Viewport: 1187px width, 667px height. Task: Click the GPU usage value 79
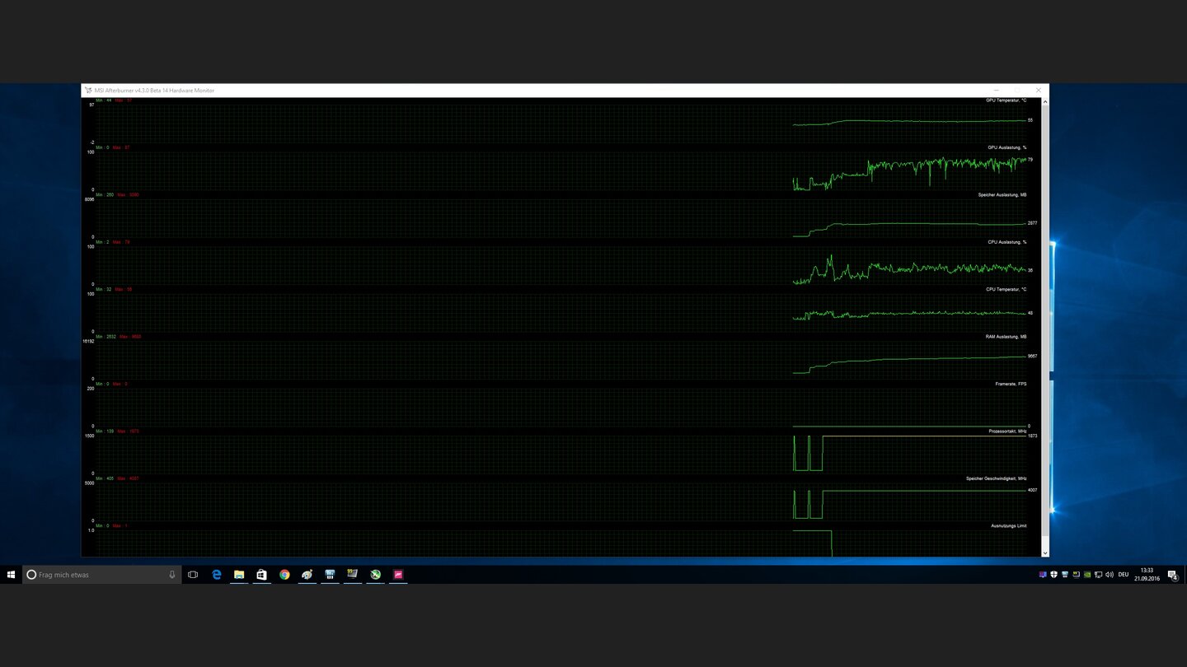click(1030, 160)
